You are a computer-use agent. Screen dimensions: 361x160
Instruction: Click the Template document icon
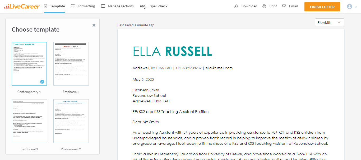point(46,6)
